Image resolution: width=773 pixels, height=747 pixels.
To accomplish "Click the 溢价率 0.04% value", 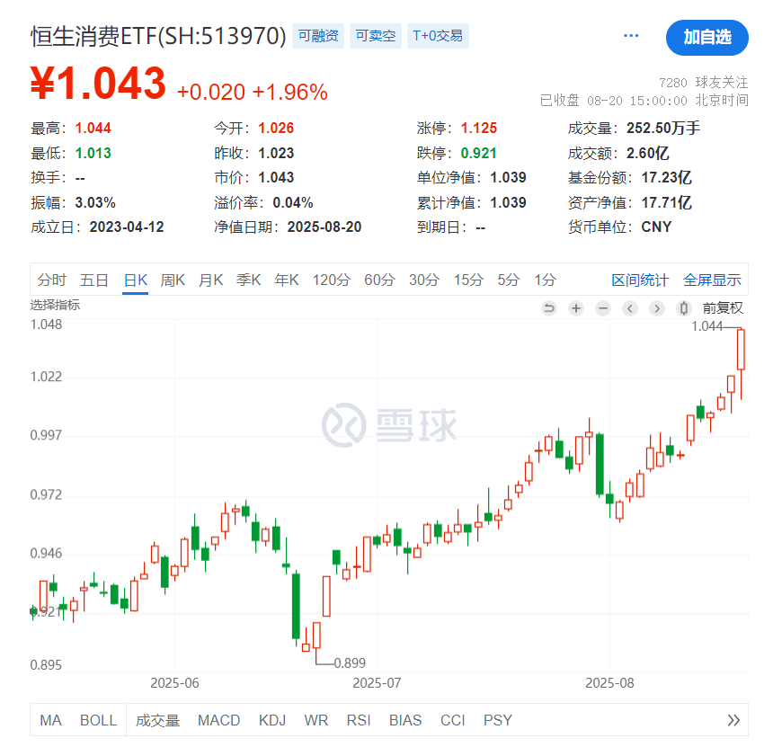I will tap(293, 202).
